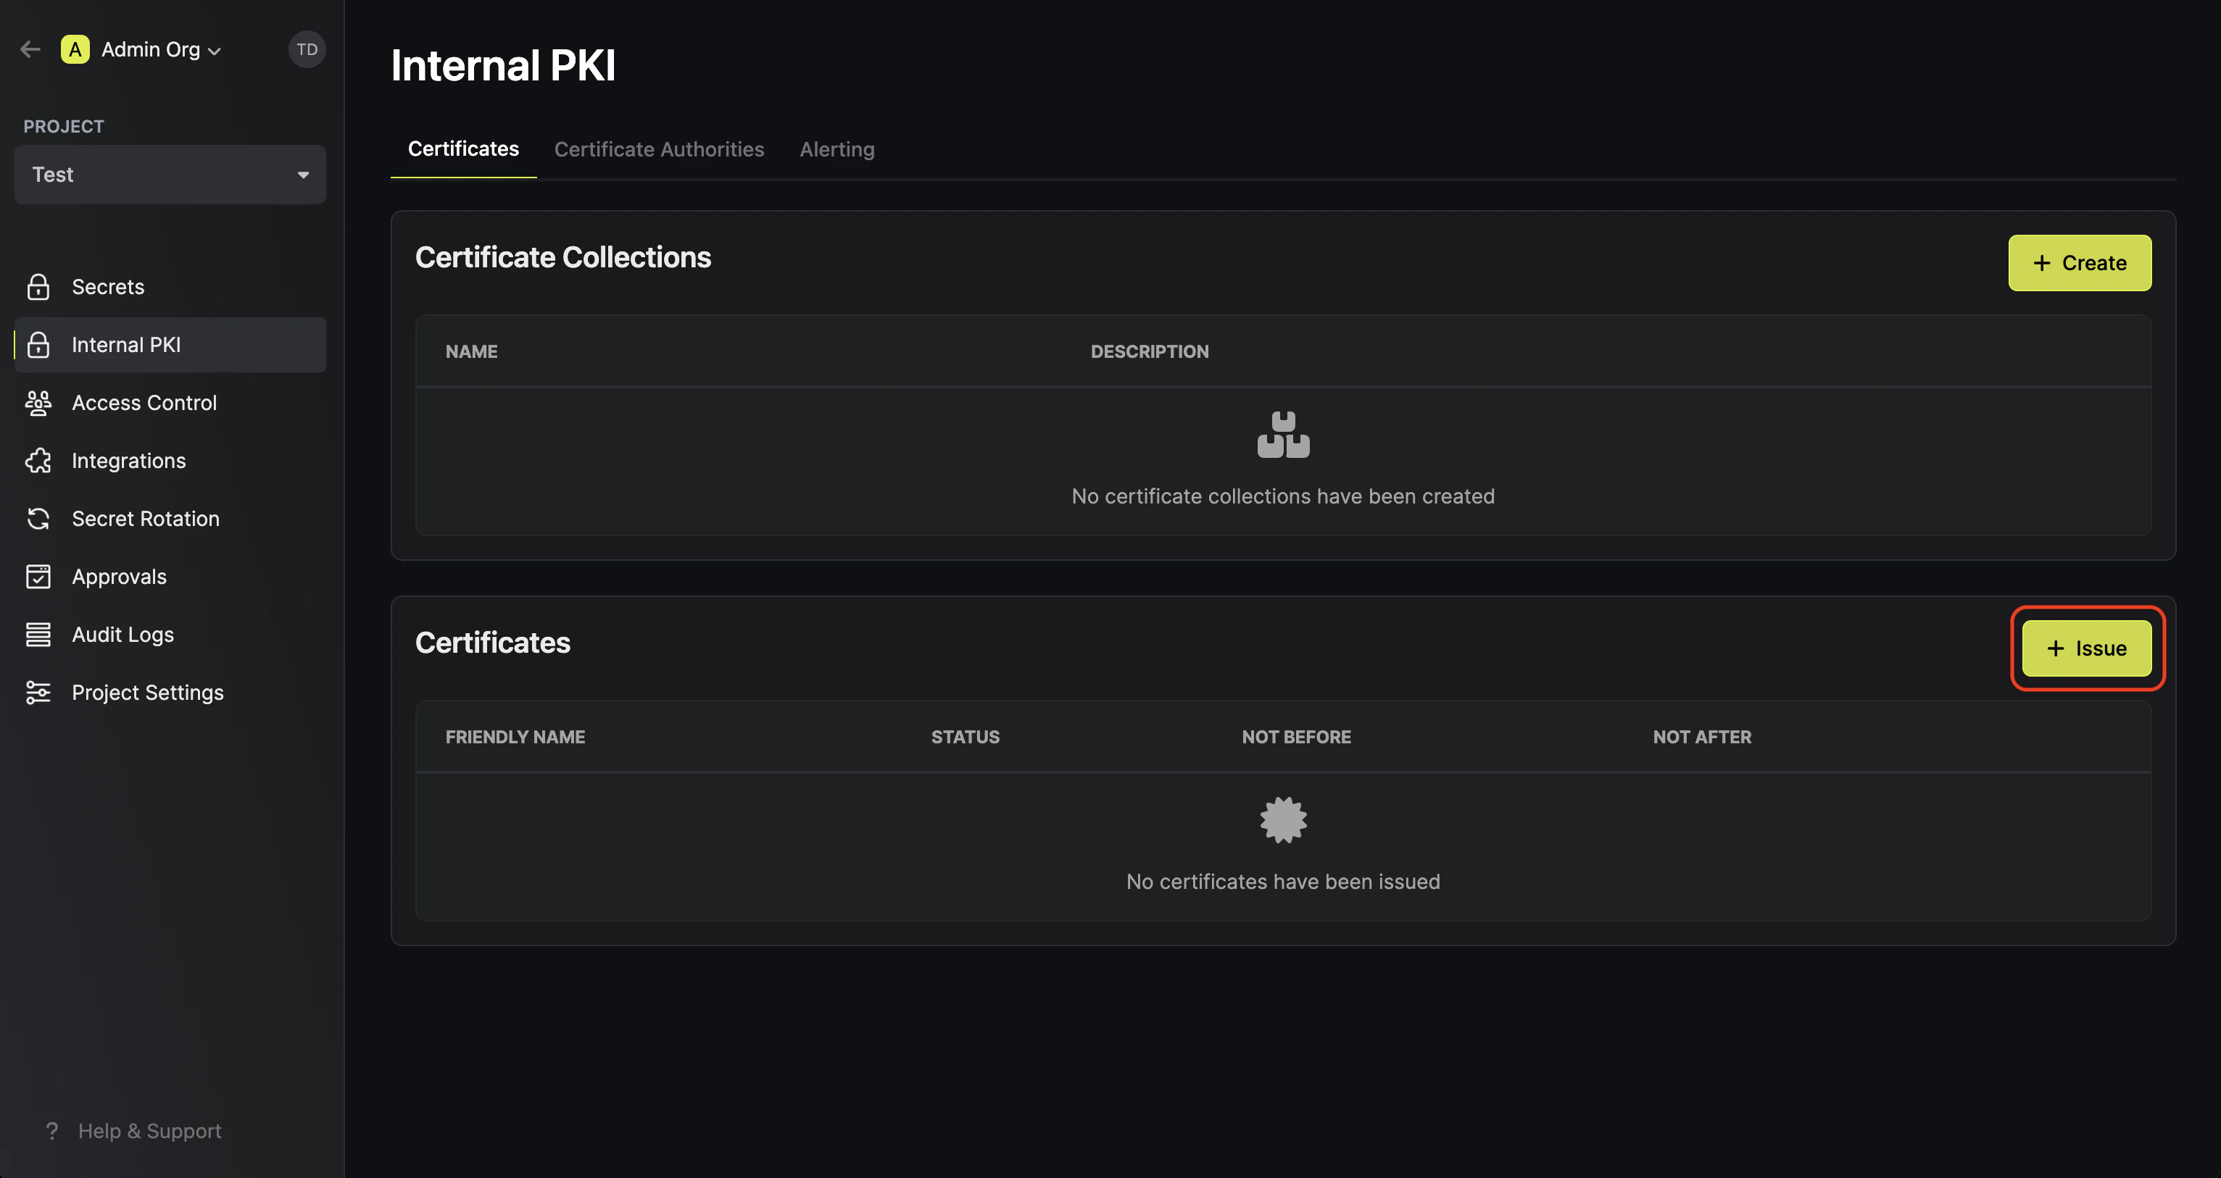Click the Access Control people icon
The width and height of the screenshot is (2221, 1178).
point(38,402)
